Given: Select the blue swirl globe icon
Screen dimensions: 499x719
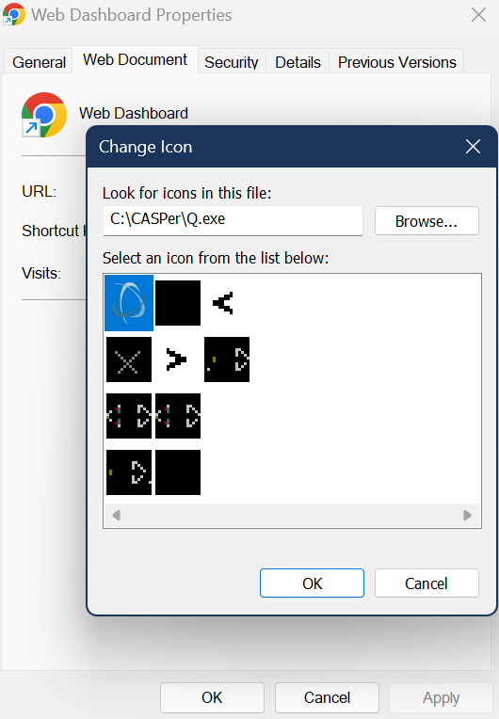Looking at the screenshot, I should (x=129, y=303).
